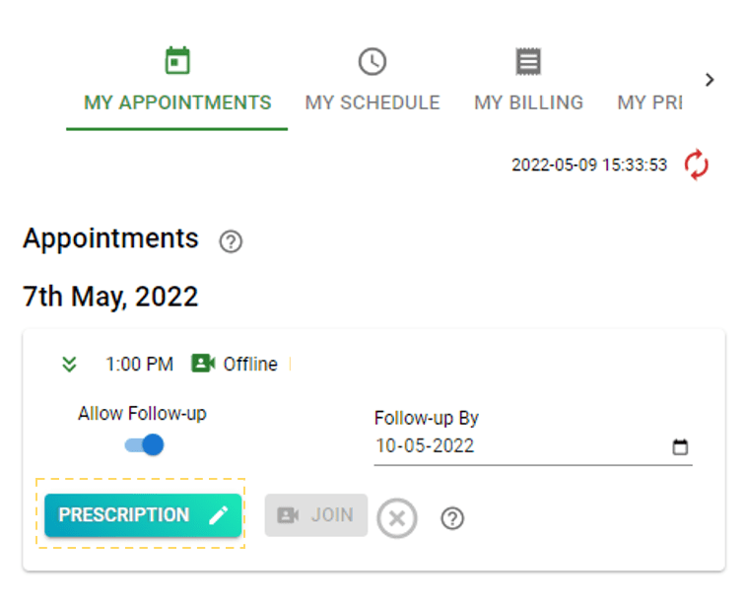Open the Follow-up By calendar picker
745x606 pixels.
coord(680,446)
